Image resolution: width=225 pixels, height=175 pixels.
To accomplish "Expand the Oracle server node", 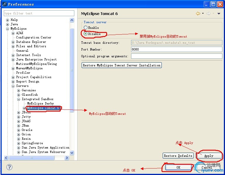I will pos(18,130).
